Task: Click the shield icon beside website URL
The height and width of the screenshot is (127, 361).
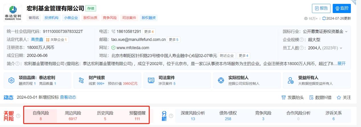Action: [x=113, y=48]
